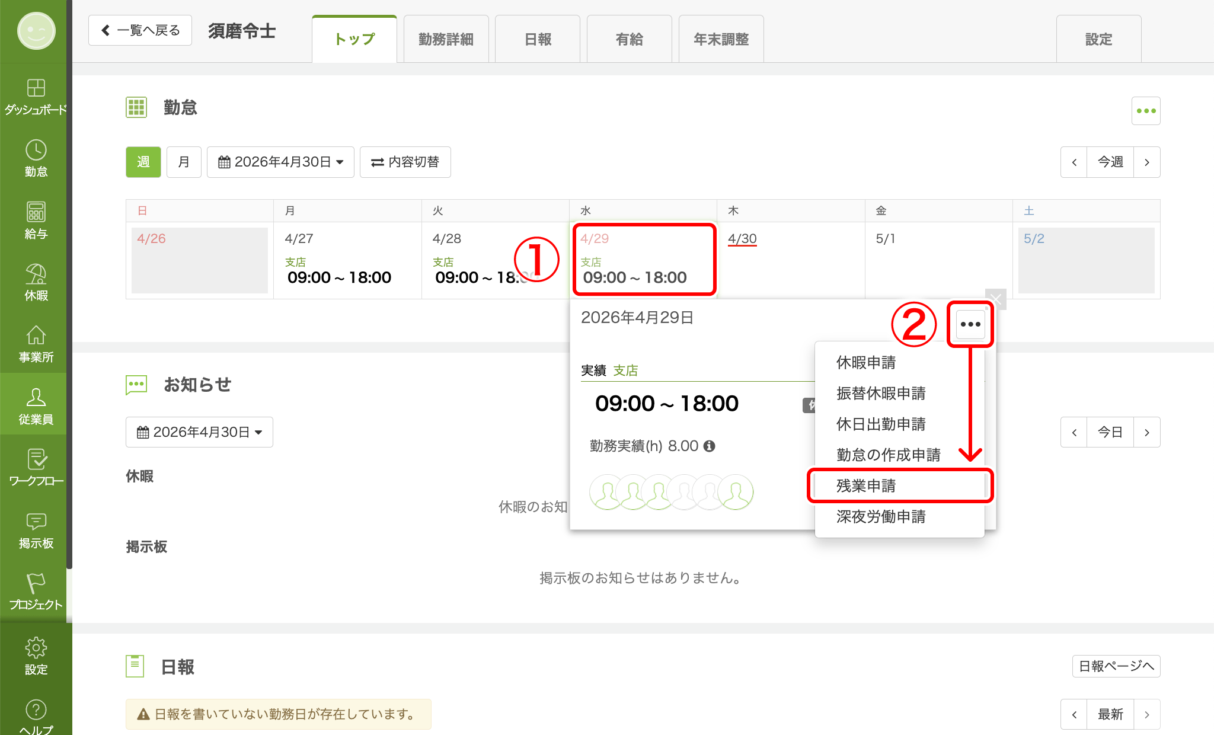Open ヘルプ in the sidebar

pyautogui.click(x=36, y=716)
